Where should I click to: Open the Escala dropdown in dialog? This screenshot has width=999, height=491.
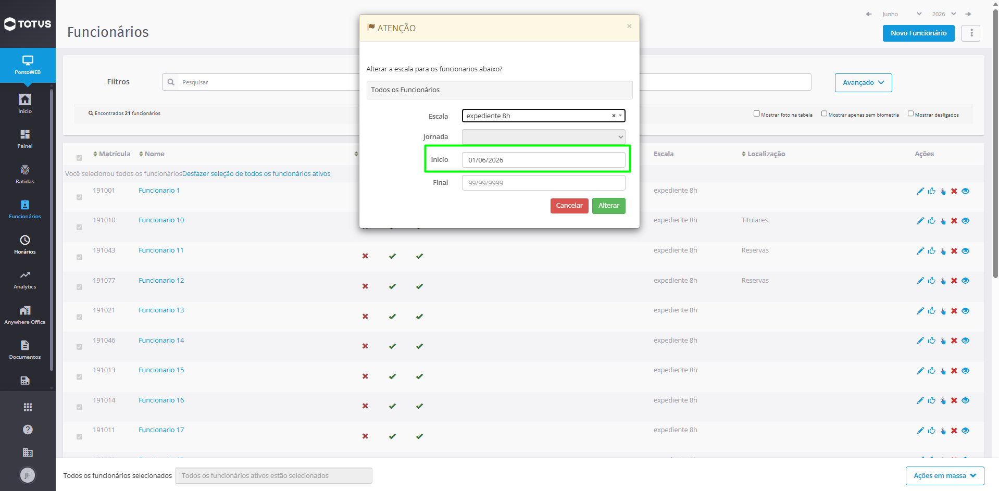point(543,116)
